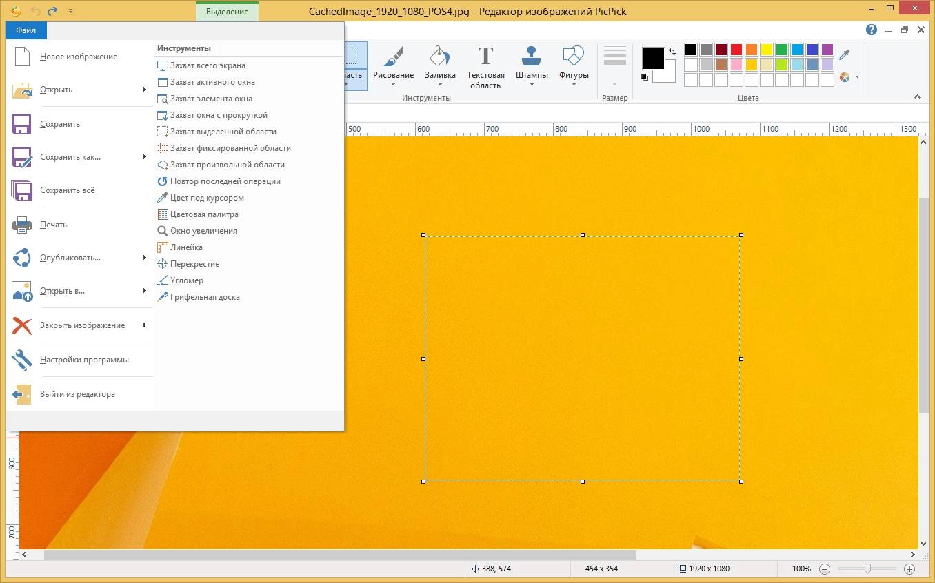Screen dimensions: 935x583
Task: Click the eyedropper color picker icon
Action: pyautogui.click(x=844, y=54)
